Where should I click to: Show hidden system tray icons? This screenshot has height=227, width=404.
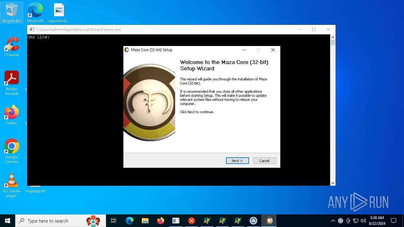pyautogui.click(x=333, y=221)
